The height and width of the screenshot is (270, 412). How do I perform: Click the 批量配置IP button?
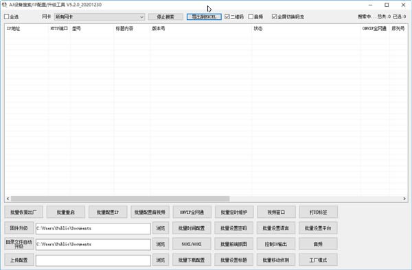click(x=108, y=212)
